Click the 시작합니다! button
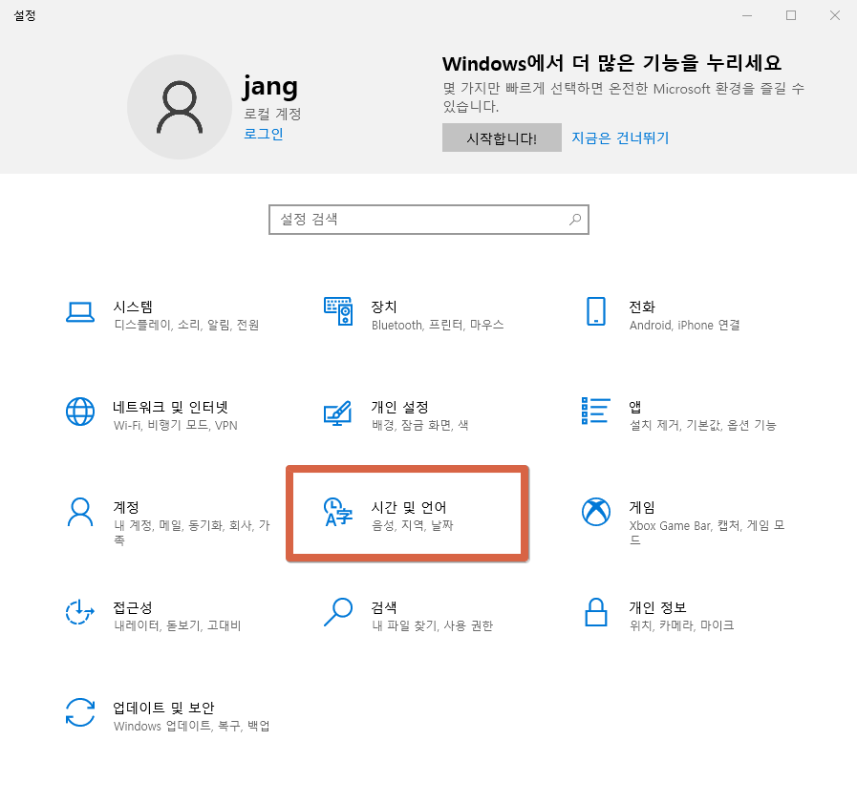The image size is (857, 804). coord(502,138)
